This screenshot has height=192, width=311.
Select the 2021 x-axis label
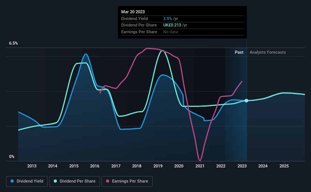point(200,166)
